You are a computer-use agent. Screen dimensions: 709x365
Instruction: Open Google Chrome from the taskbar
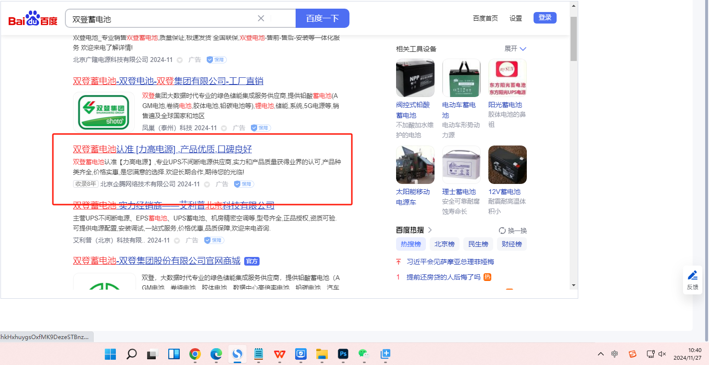point(195,354)
